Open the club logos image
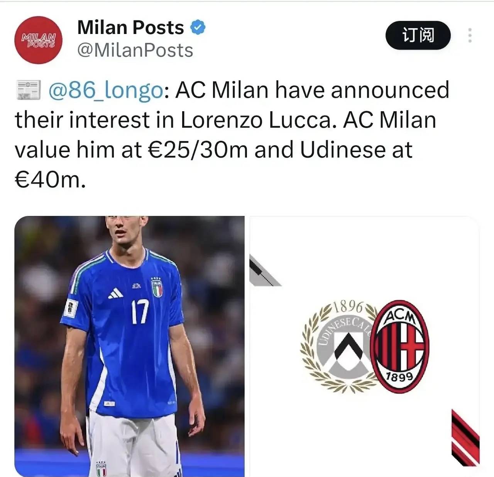The width and height of the screenshot is (494, 477). tap(365, 346)
